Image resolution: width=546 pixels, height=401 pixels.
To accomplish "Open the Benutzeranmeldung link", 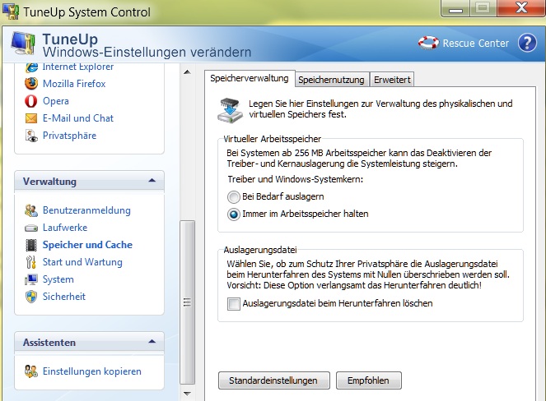I will 86,210.
